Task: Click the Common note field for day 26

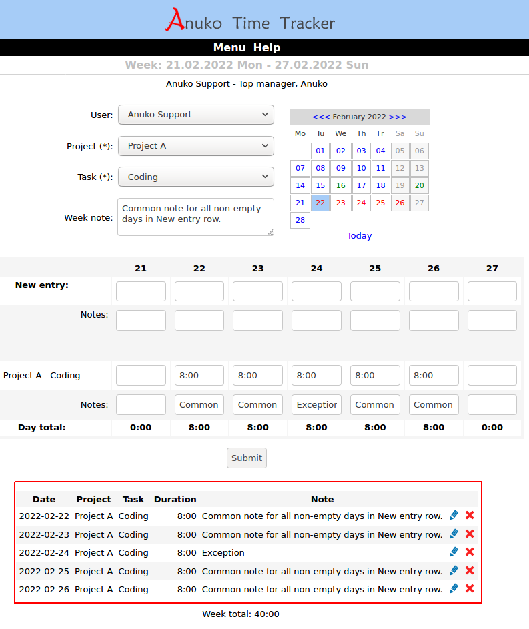Action: pos(434,404)
